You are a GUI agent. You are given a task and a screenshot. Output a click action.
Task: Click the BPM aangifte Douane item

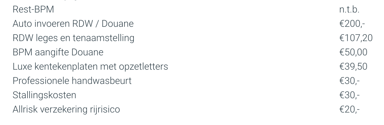tap(58, 52)
